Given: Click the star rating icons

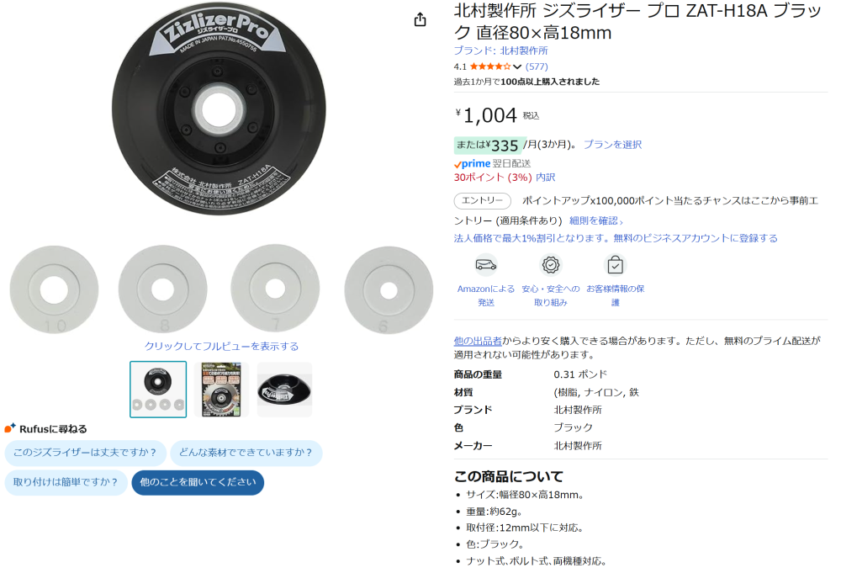Looking at the screenshot, I should 490,66.
